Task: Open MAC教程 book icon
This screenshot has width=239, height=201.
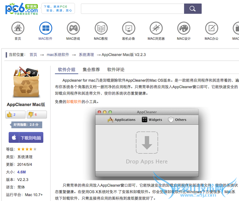Action: coord(101,28)
